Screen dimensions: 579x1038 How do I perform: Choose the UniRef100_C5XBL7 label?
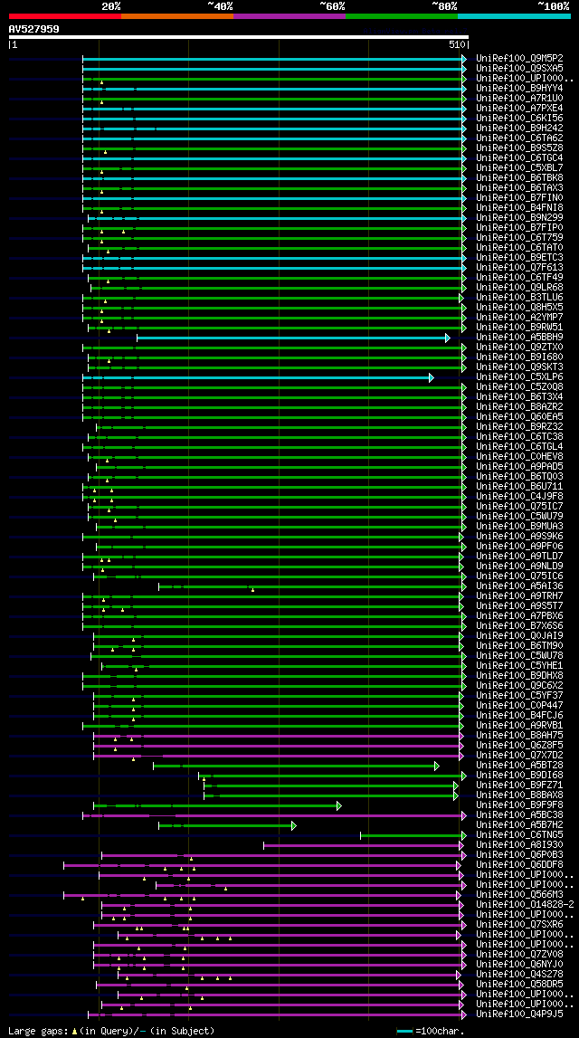519,168
